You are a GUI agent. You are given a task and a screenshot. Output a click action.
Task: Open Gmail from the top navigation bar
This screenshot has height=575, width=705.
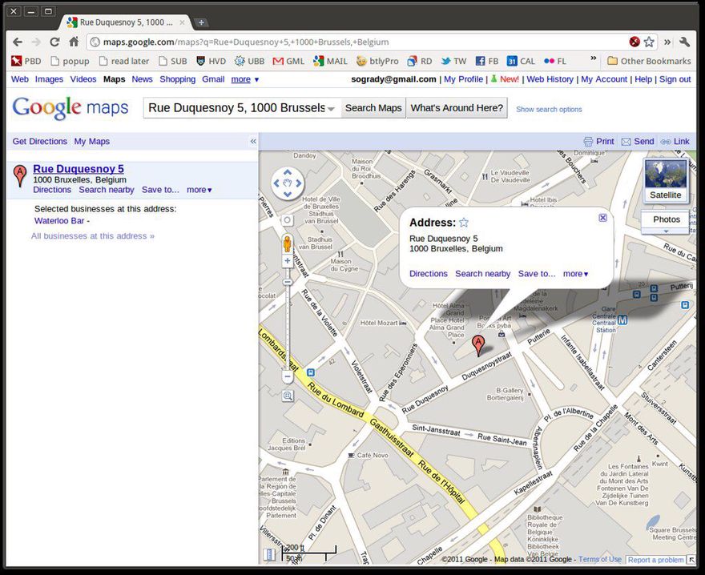(x=213, y=79)
